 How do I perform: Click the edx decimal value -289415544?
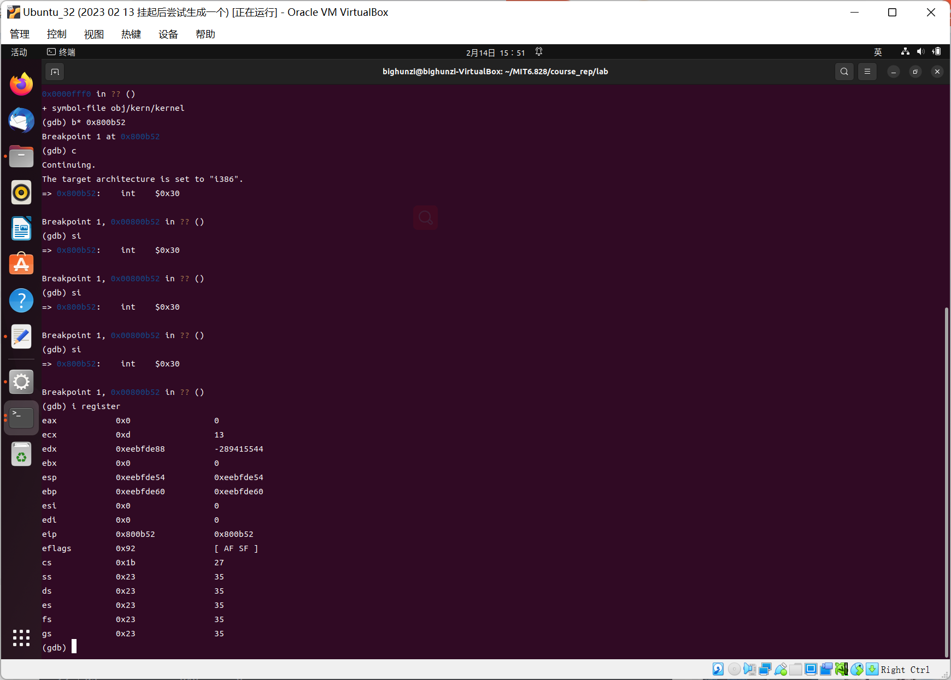point(239,449)
